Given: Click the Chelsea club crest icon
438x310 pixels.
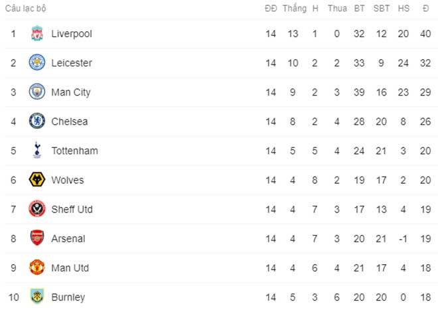Looking at the screenshot, I should click(36, 121).
